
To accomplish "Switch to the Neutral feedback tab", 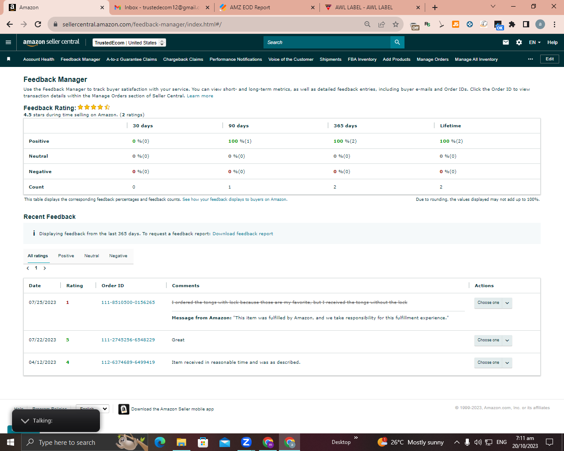I will click(92, 256).
